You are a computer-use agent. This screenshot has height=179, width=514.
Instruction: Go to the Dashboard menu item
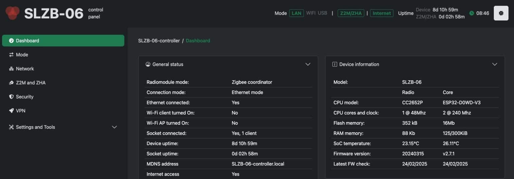point(27,41)
